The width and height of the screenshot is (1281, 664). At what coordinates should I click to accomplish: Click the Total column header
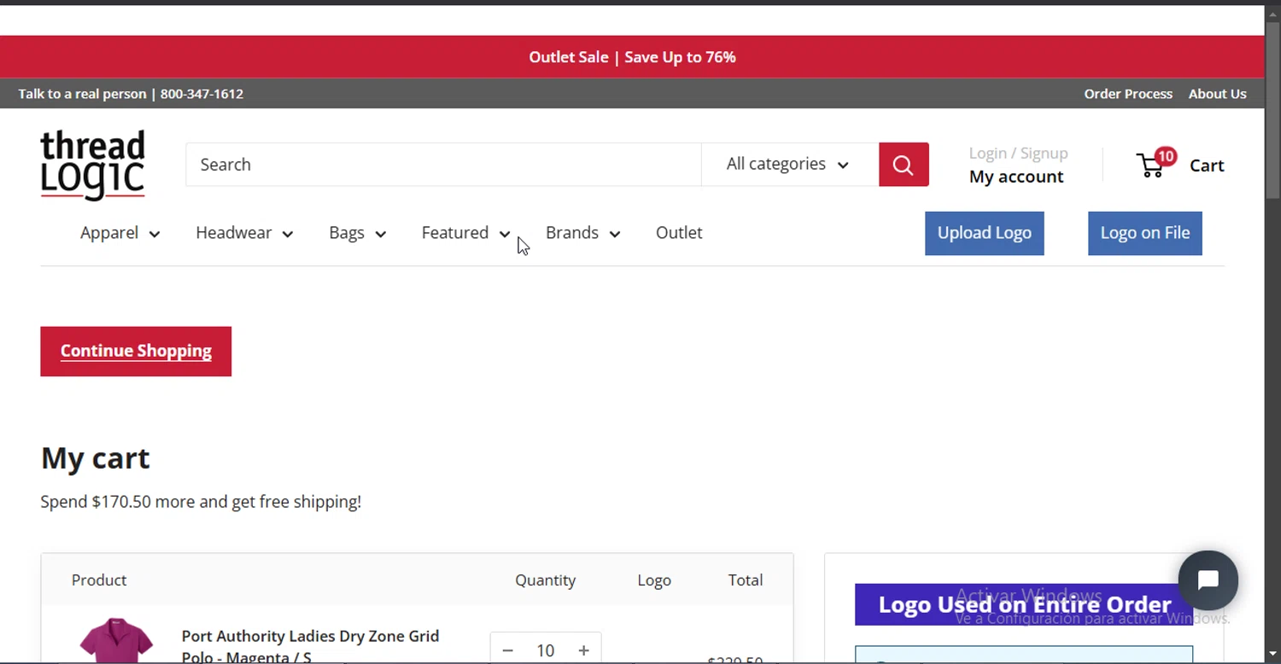pyautogui.click(x=745, y=580)
